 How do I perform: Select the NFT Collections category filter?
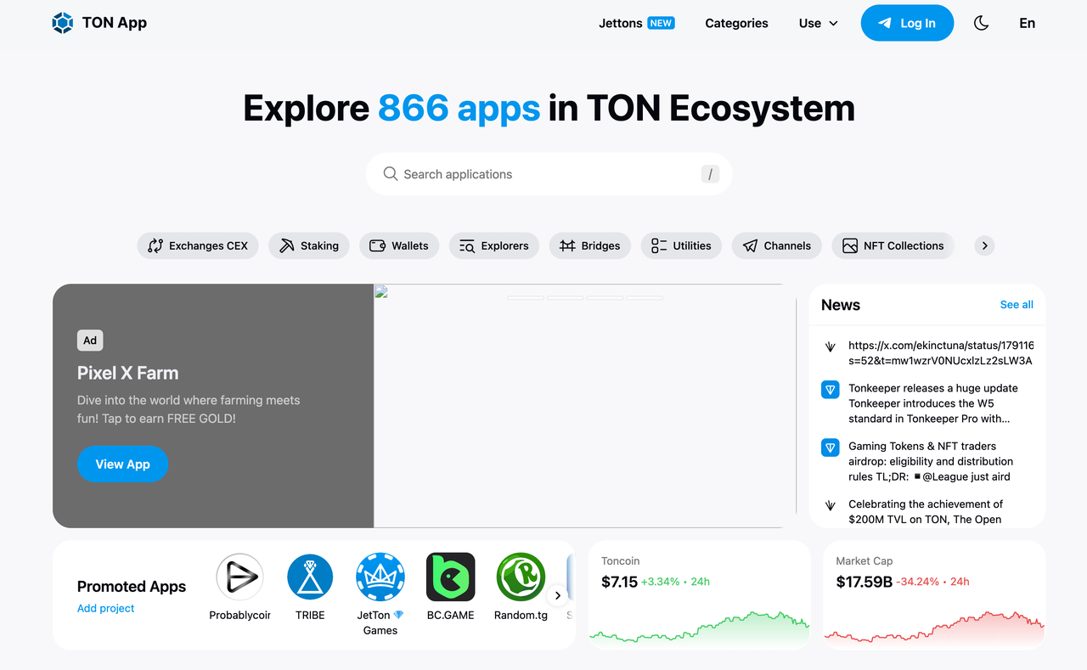(x=893, y=245)
